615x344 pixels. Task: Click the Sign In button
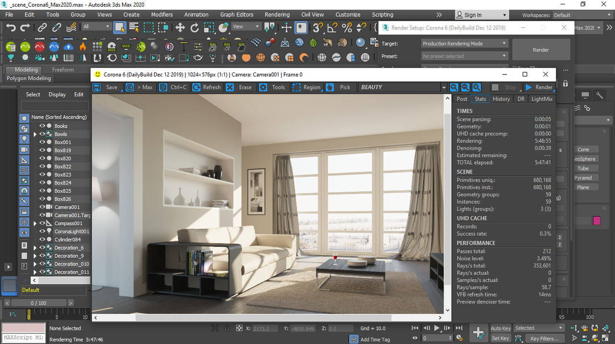[x=481, y=15]
